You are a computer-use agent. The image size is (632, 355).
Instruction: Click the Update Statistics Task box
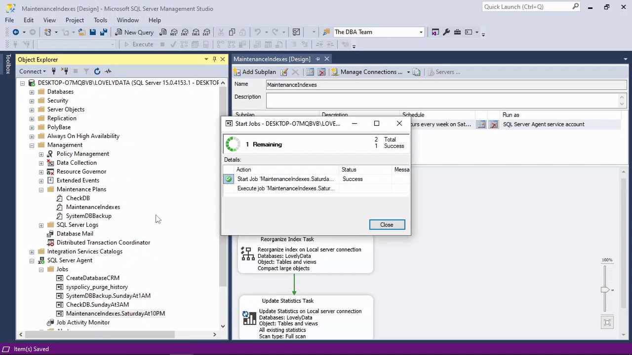point(306,318)
